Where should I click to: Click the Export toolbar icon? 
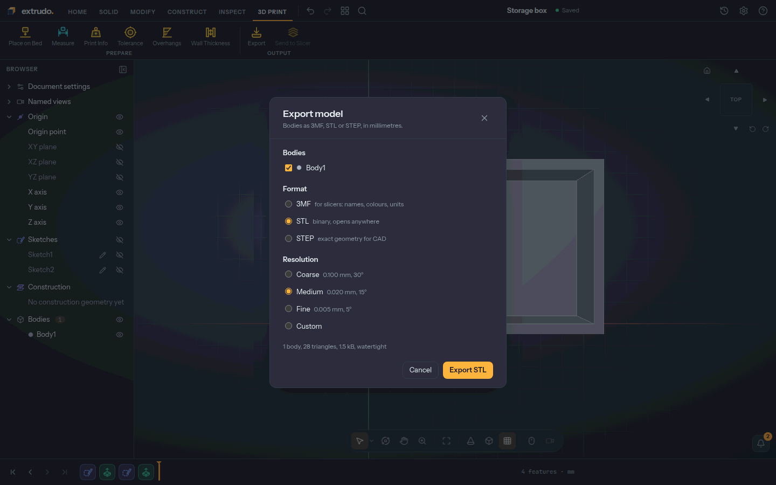(x=257, y=37)
